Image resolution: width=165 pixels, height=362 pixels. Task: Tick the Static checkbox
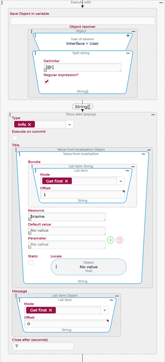pyautogui.click(x=31, y=262)
